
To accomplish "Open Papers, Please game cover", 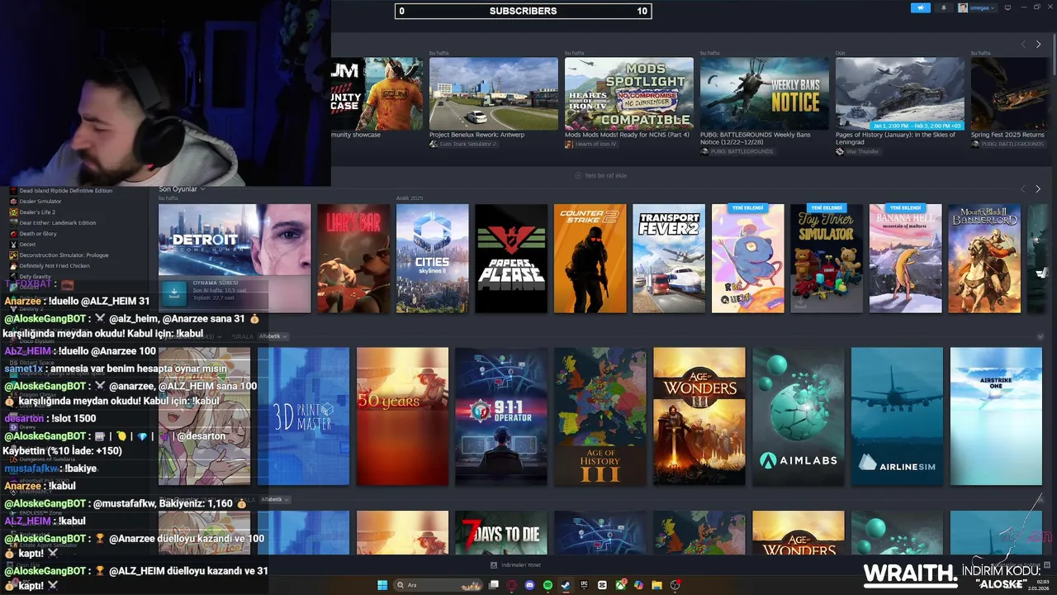I will click(511, 259).
